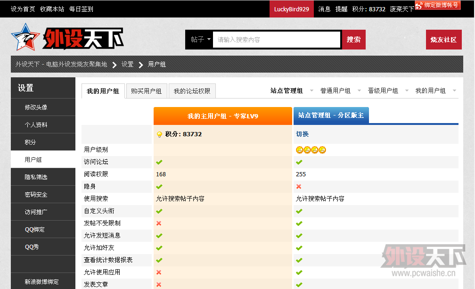Open 访问推广 in settings sidebar
The image size is (475, 289).
[43, 212]
